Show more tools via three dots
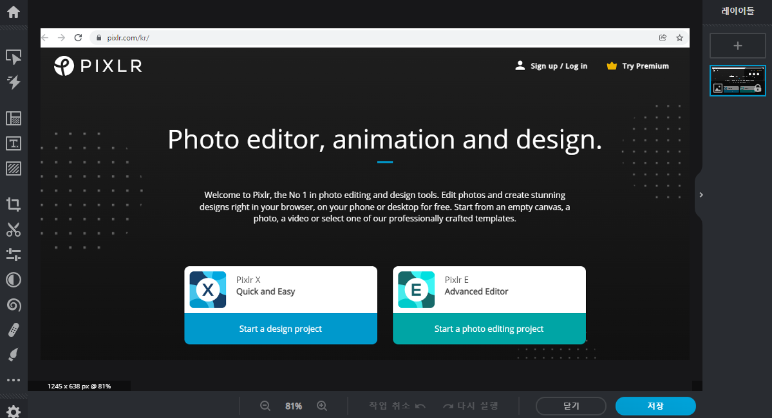 pyautogui.click(x=14, y=380)
